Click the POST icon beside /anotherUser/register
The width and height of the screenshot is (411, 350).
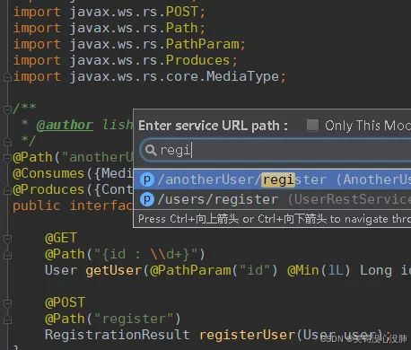[147, 179]
